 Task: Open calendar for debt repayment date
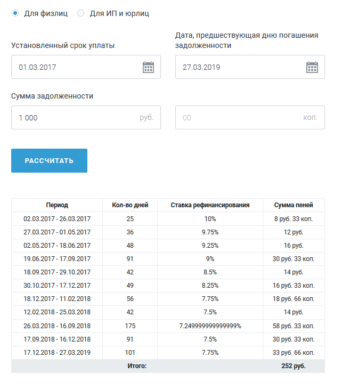click(x=312, y=67)
